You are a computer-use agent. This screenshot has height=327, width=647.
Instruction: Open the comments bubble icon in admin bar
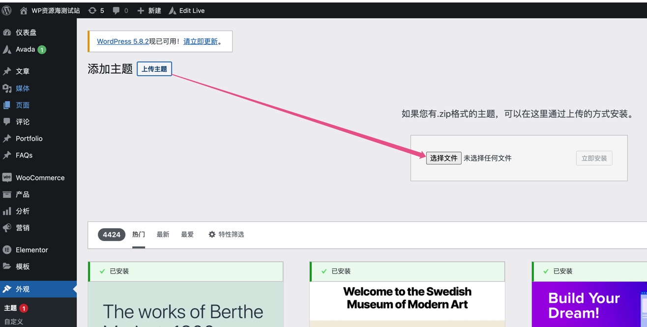point(116,10)
